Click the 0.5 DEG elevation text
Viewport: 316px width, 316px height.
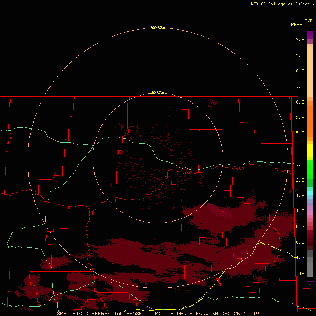tap(175, 314)
